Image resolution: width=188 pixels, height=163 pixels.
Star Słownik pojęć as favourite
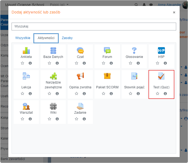click(x=131, y=93)
